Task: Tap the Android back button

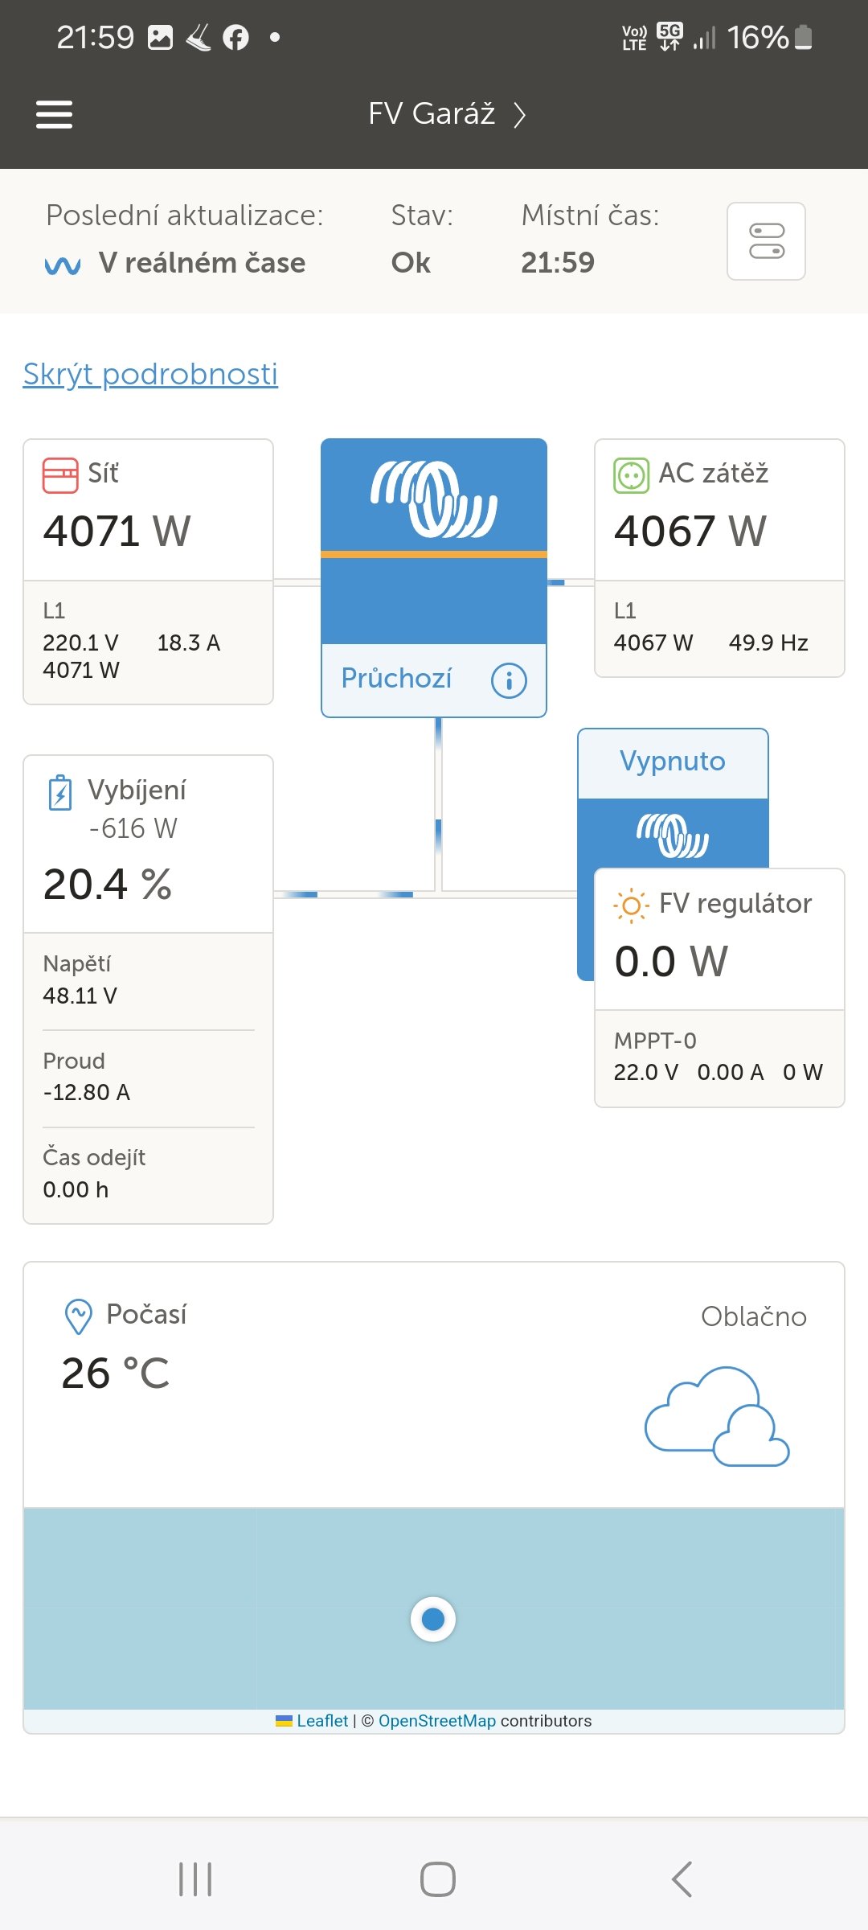Action: pos(682,1879)
